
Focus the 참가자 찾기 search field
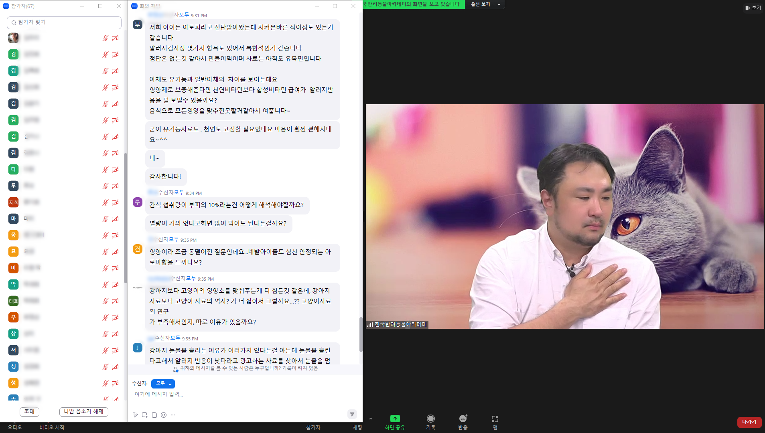pos(64,22)
